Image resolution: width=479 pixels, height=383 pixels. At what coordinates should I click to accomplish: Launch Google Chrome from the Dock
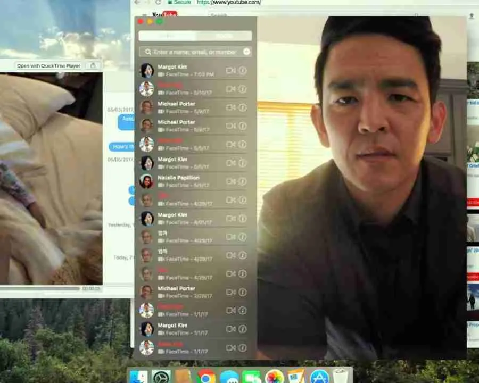point(206,377)
